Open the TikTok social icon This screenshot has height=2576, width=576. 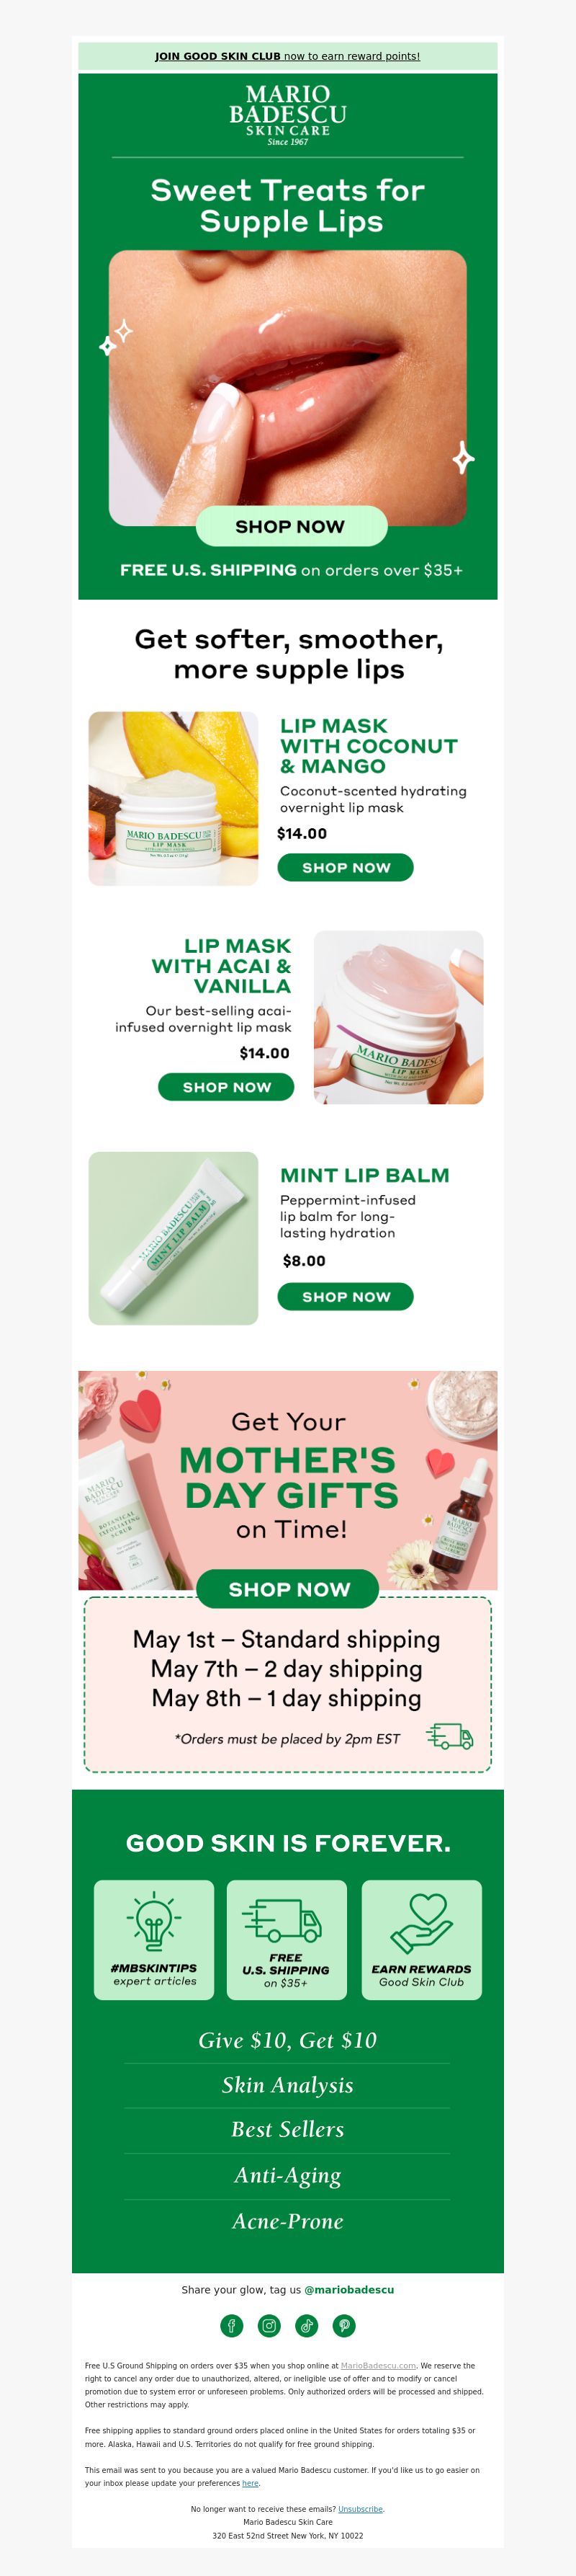click(307, 2325)
